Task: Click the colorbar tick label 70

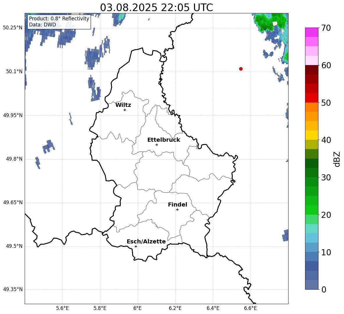Action: click(326, 28)
